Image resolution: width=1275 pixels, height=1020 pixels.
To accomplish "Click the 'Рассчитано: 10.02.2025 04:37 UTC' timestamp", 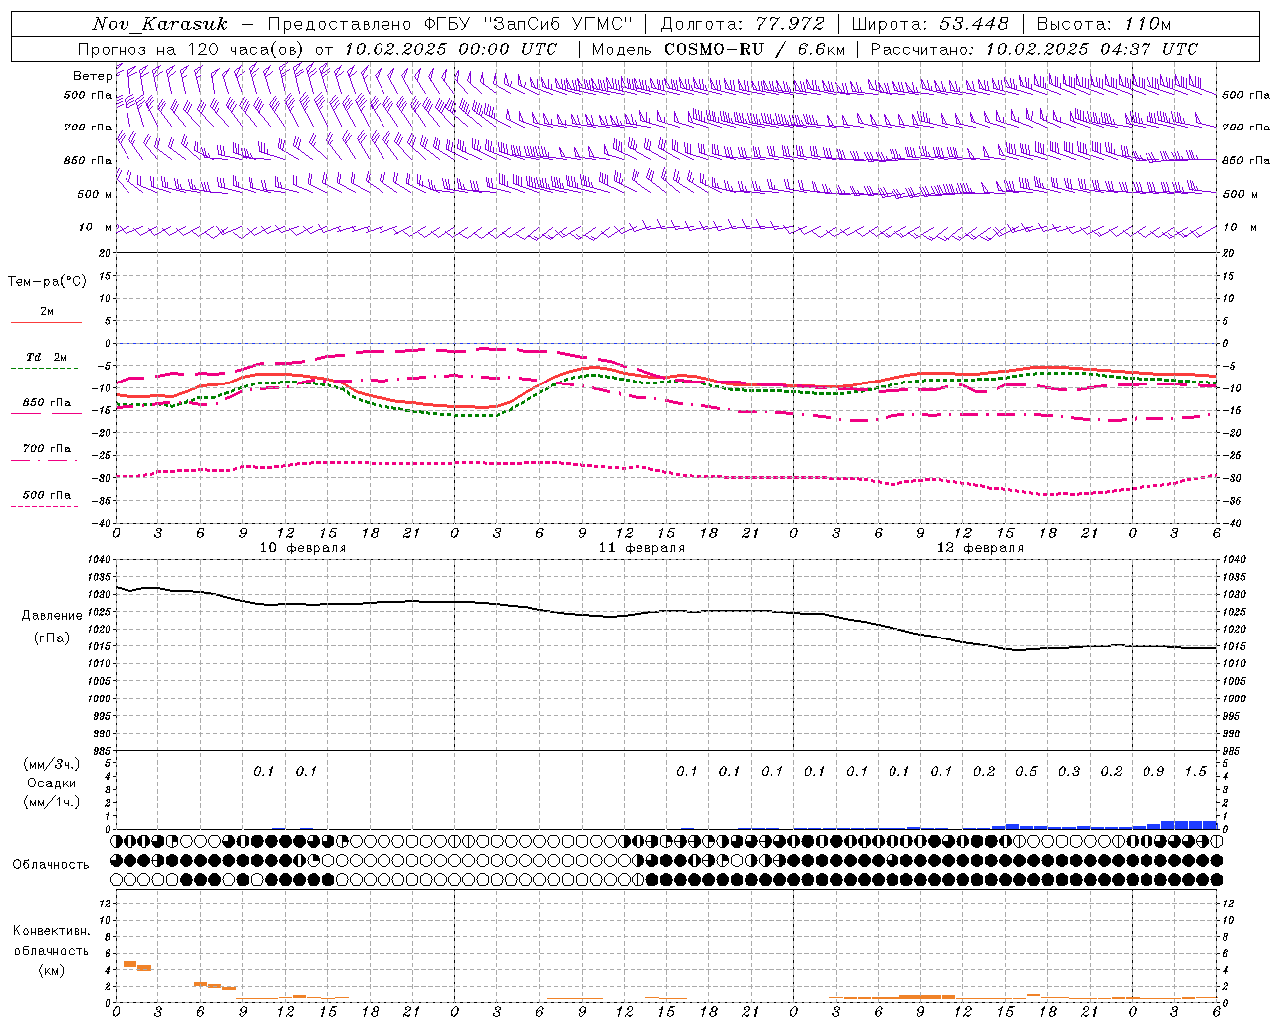I will (1034, 49).
